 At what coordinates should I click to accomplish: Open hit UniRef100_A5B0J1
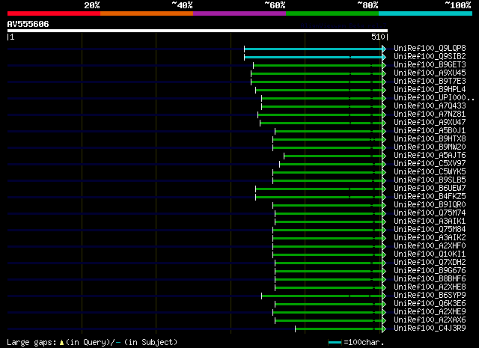(430, 130)
